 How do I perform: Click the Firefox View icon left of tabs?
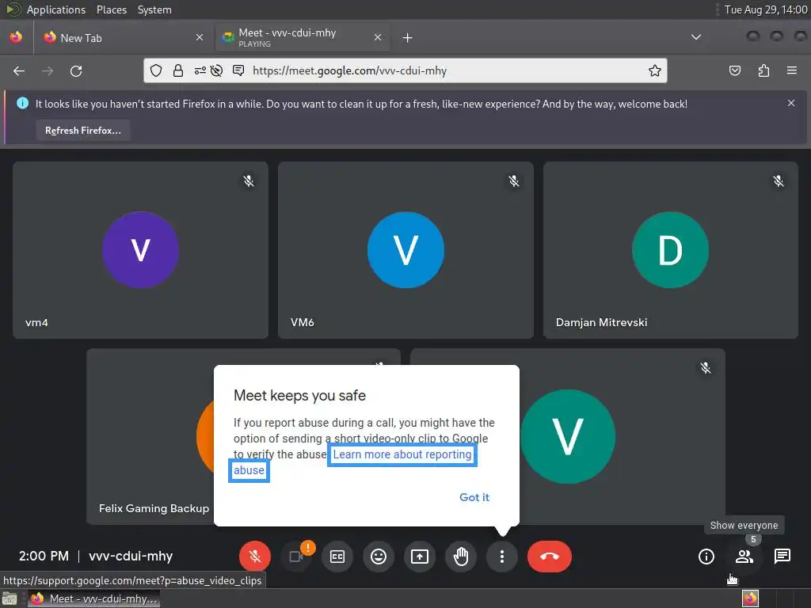pyautogui.click(x=16, y=37)
